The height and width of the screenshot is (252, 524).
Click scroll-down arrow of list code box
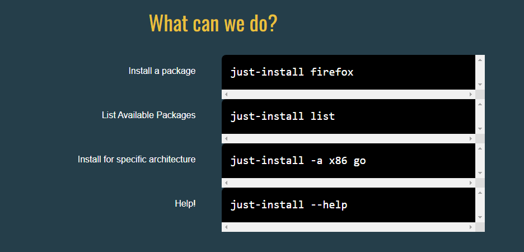click(480, 129)
